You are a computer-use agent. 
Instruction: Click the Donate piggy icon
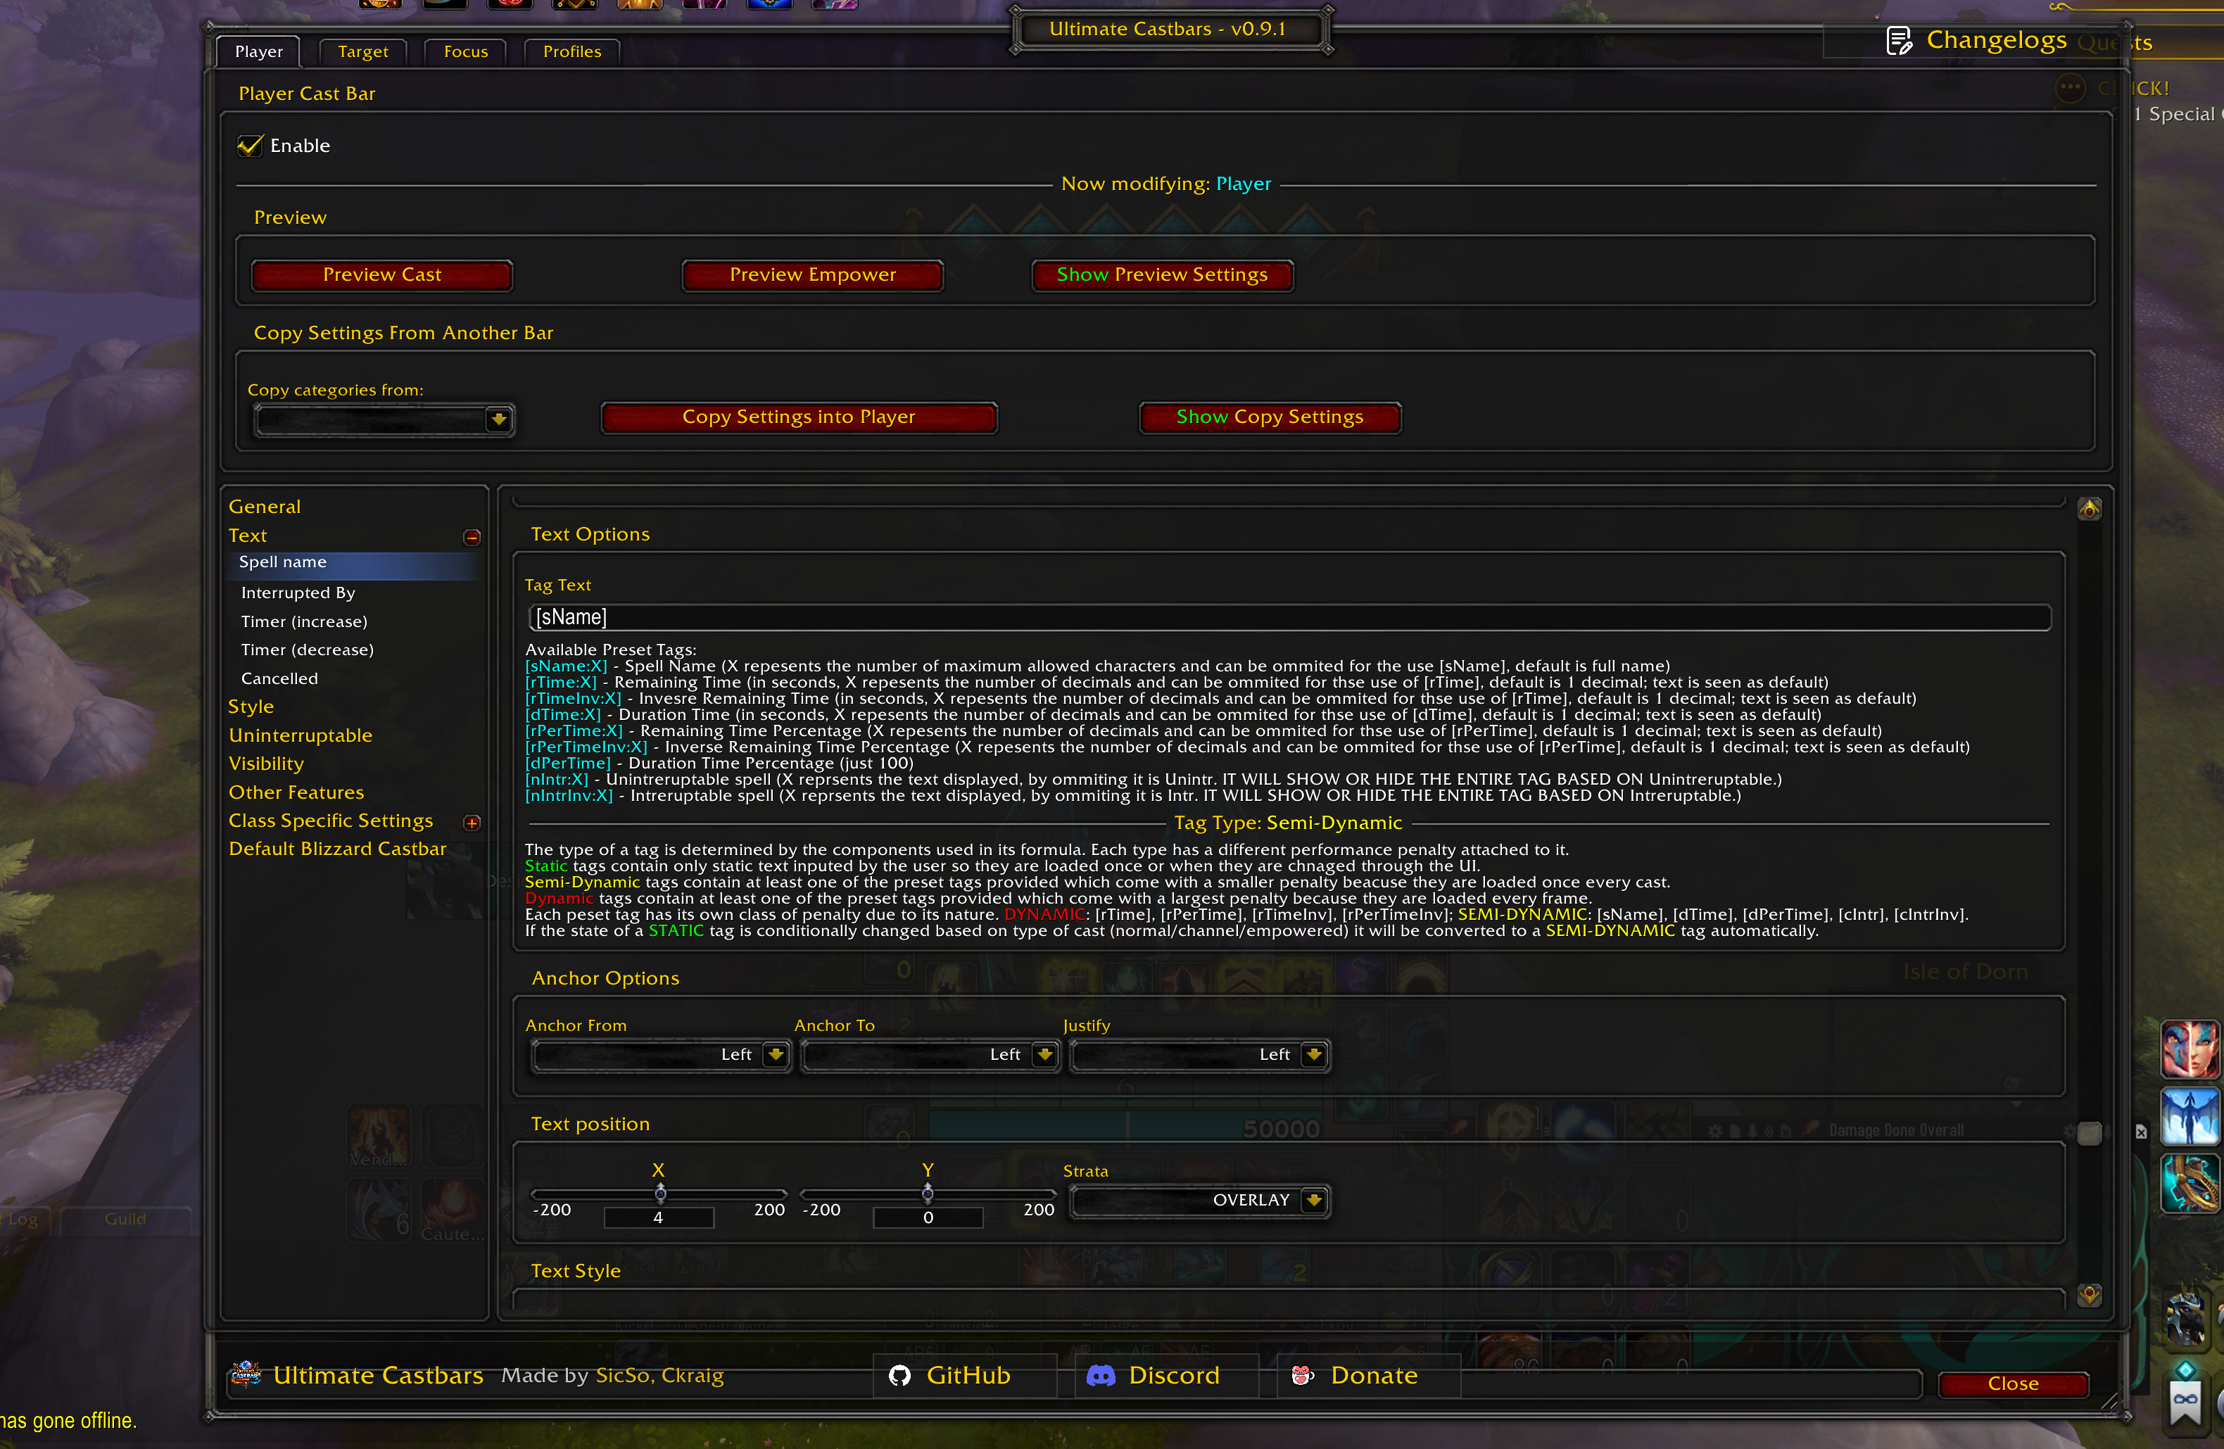tap(1303, 1375)
